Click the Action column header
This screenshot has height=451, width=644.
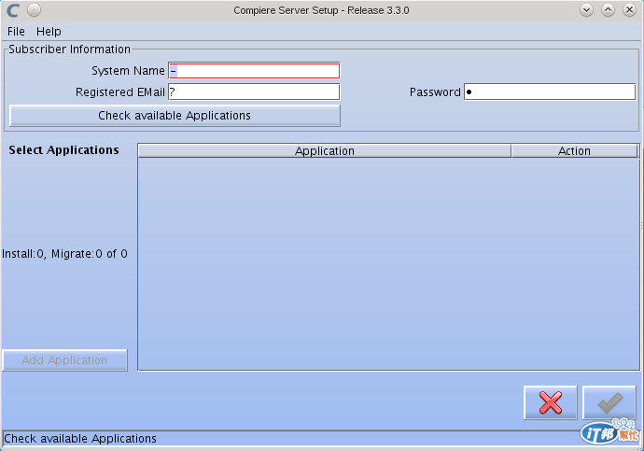pos(574,150)
